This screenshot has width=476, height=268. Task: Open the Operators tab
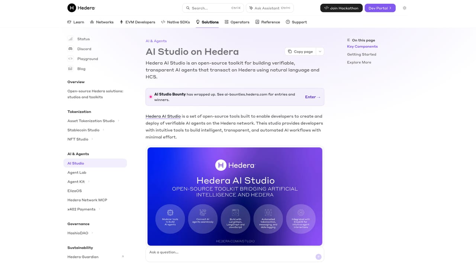237,22
